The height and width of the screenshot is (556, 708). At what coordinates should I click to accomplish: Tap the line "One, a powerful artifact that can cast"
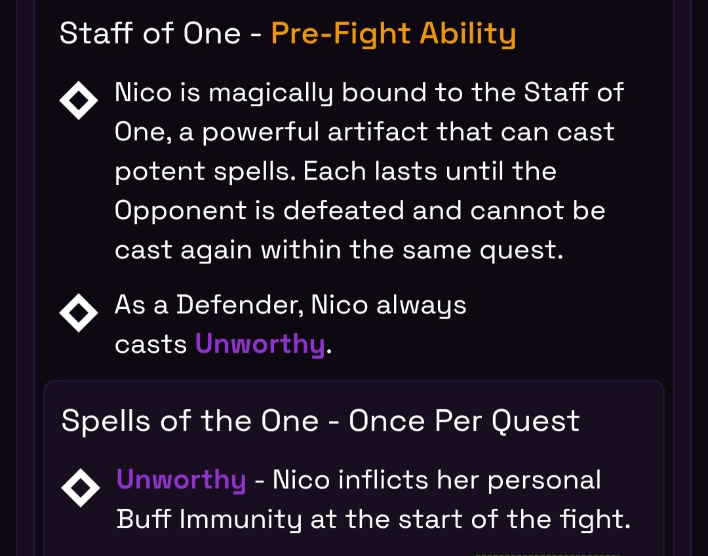[x=364, y=132]
